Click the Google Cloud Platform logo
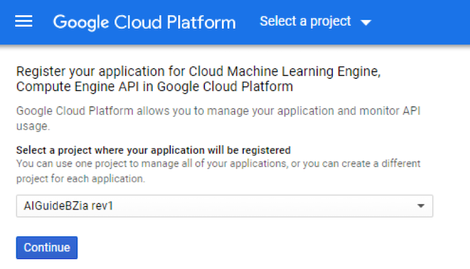The width and height of the screenshot is (470, 269). pos(144,22)
